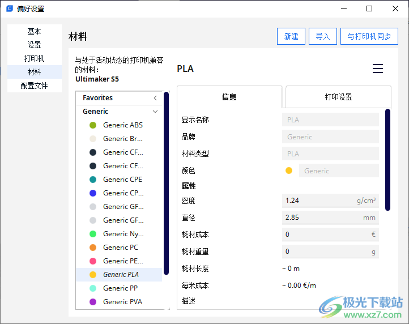Click the 导入 button
Viewport: 409px width, 324px height.
(x=323, y=36)
